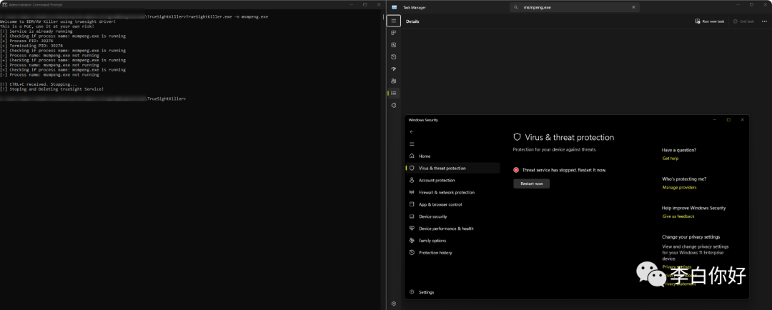Click 'Protection for your device against threats.' text
This screenshot has width=772, height=310.
(x=555, y=149)
